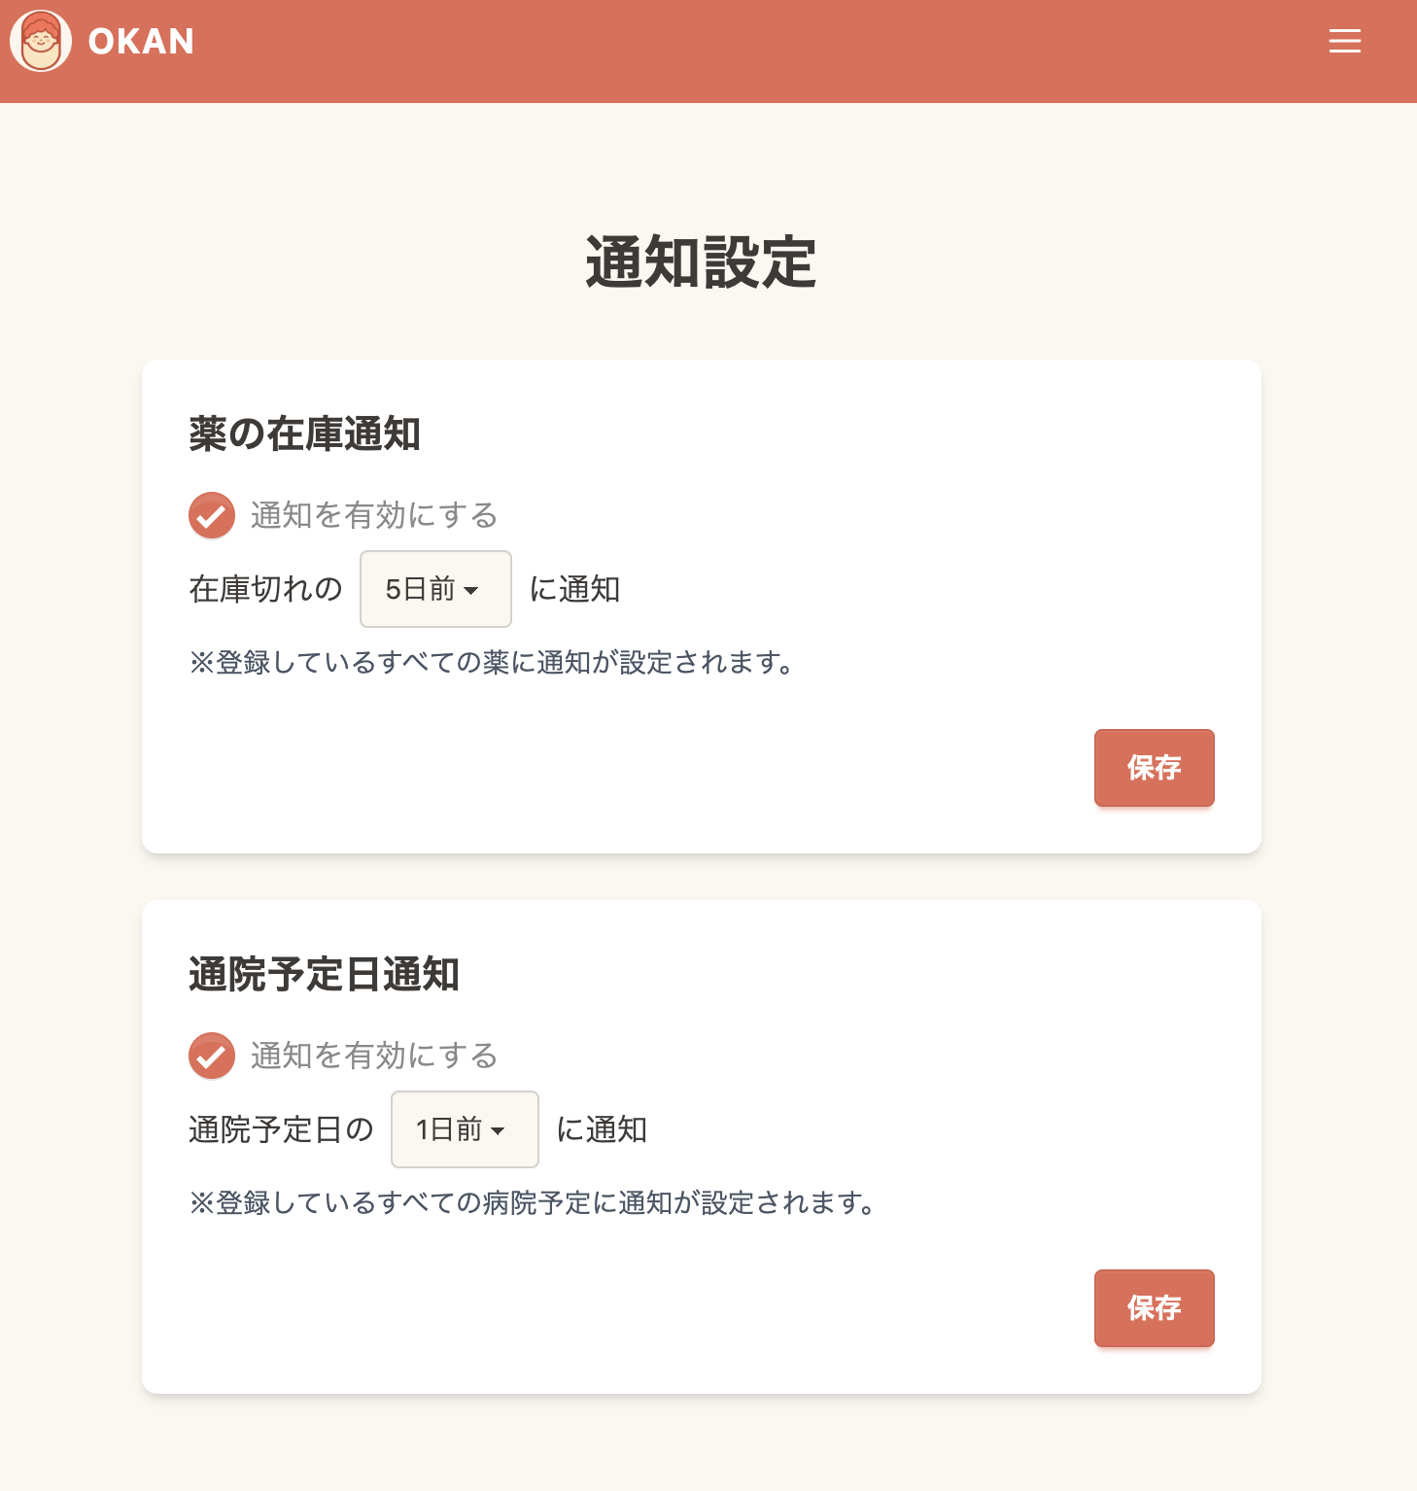
Task: Click the OKAN face logo icon
Action: point(40,41)
